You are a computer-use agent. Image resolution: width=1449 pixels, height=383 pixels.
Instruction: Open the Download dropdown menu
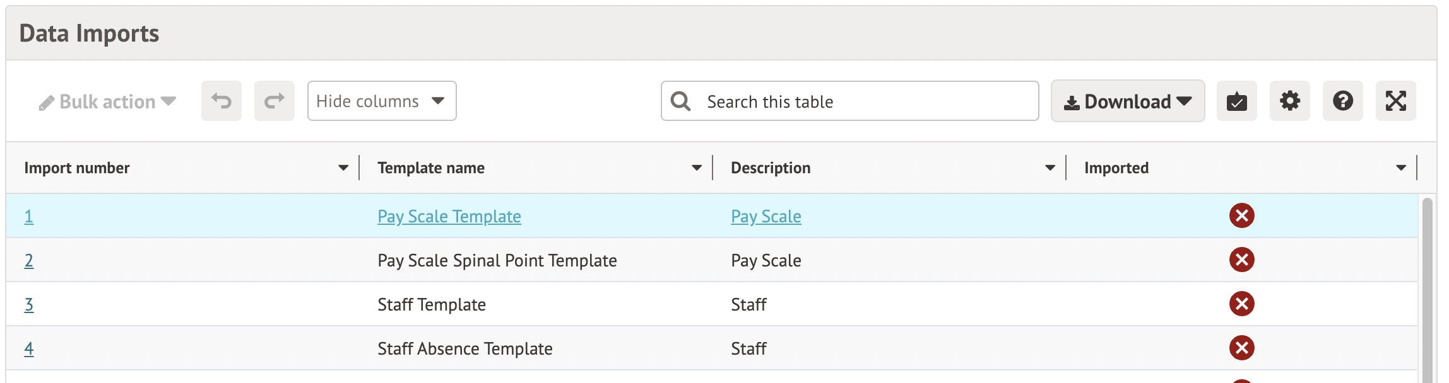[x=1127, y=101]
